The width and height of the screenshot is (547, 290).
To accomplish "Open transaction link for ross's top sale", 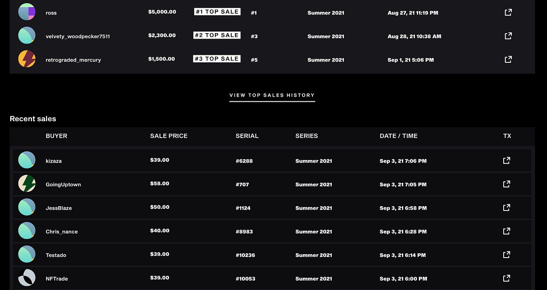I will pyautogui.click(x=508, y=12).
